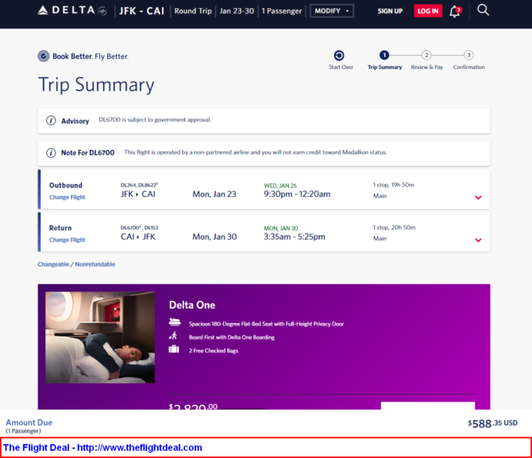The image size is (532, 458).
Task: Click the 2 Free Checked Bags text
Action: click(x=214, y=351)
